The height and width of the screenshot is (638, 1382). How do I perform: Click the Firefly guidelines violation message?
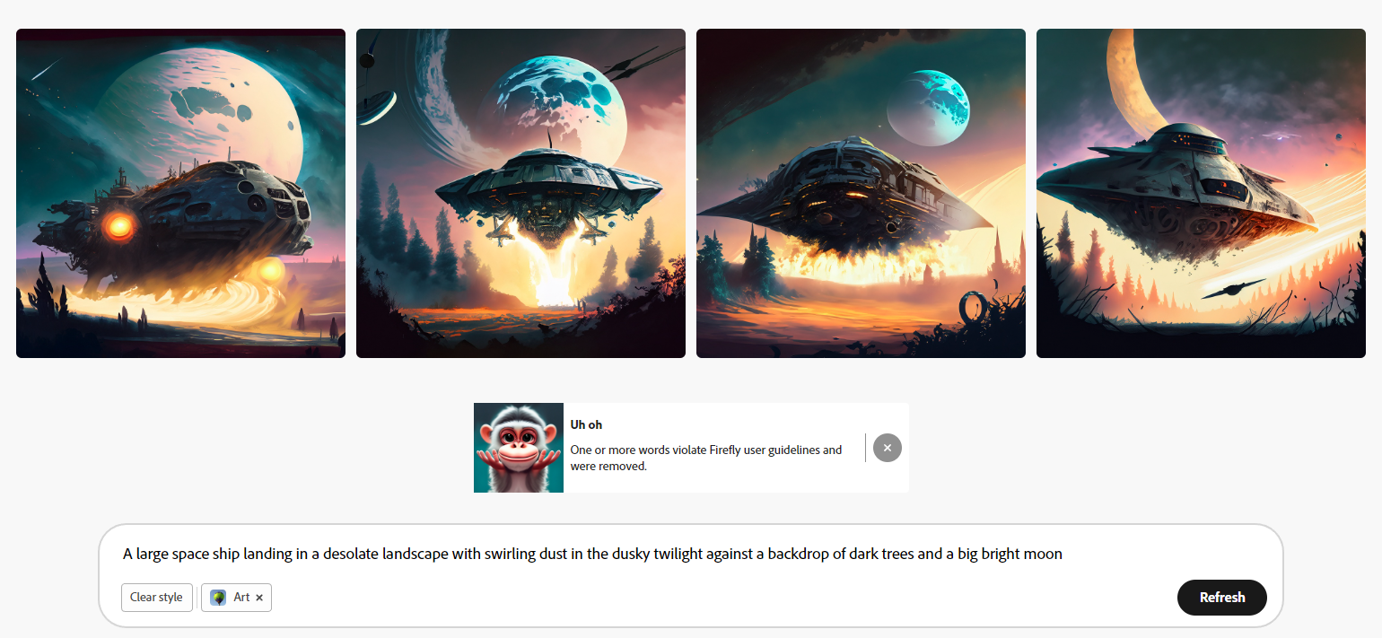pos(706,458)
